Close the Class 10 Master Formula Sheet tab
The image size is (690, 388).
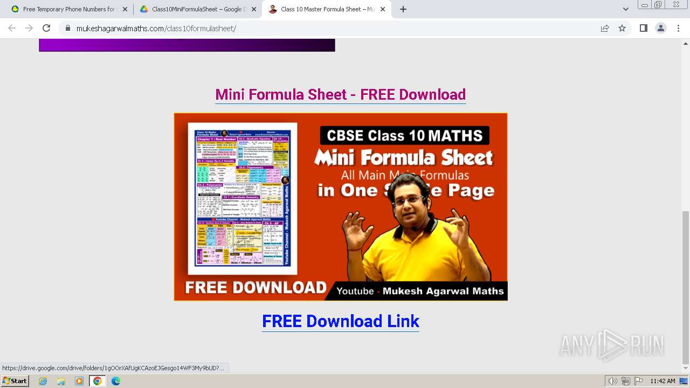[x=383, y=9]
